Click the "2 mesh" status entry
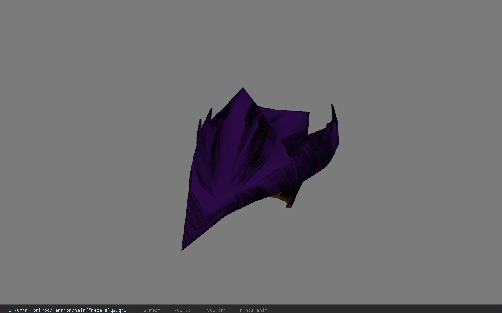Screen dimensions: 502x313 [152, 310]
